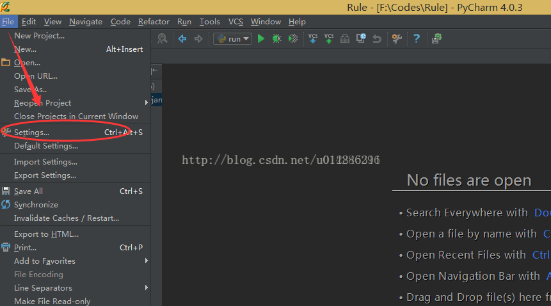Collapse the side panel arrow icon
The width and height of the screenshot is (551, 306).
155,70
